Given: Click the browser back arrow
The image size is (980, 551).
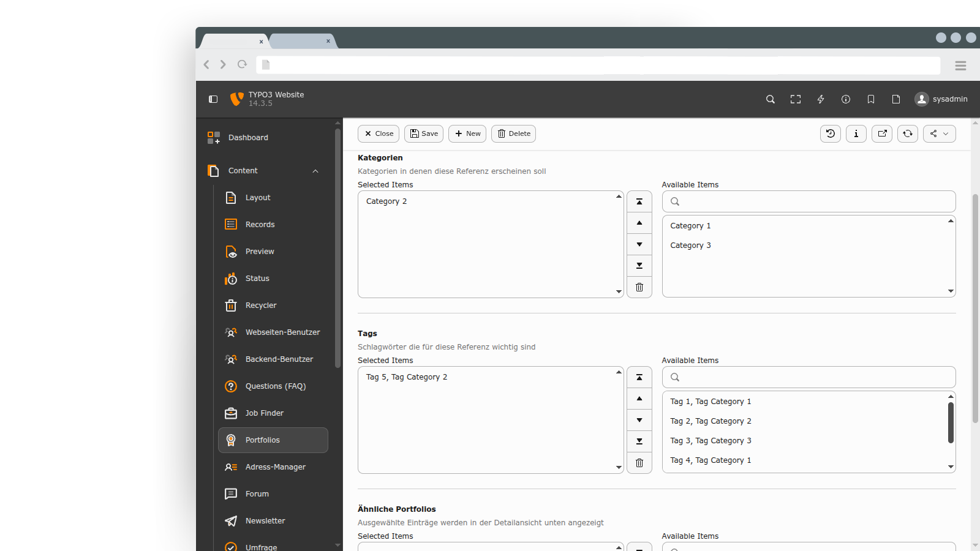Looking at the screenshot, I should [206, 64].
